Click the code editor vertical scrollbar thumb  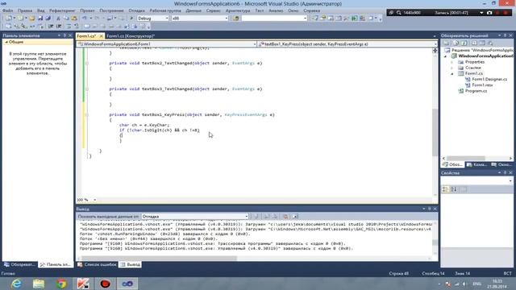click(435, 132)
